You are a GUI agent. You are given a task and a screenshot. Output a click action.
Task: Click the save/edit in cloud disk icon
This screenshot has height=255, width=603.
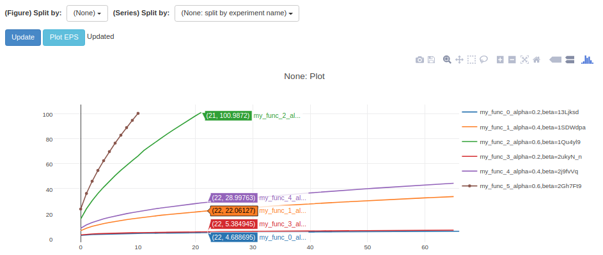432,60
